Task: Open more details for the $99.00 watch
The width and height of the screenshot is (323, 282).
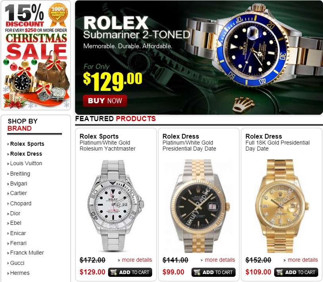Action: (218, 260)
